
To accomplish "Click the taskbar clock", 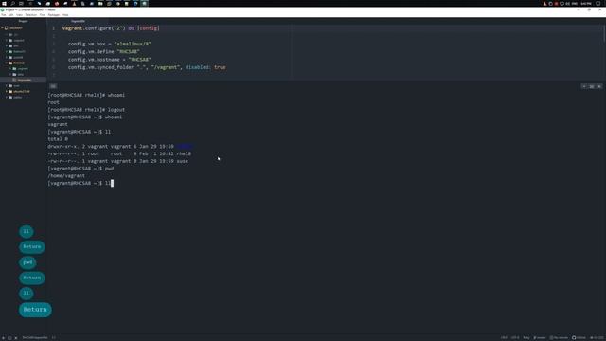I will (x=586, y=3).
